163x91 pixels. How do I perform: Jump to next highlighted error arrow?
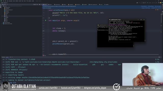(x=161, y=10)
